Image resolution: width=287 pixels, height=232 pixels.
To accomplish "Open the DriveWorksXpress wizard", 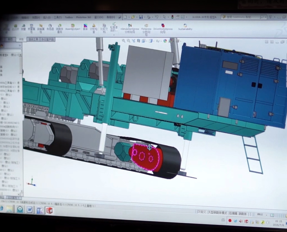I will (x=163, y=29).
